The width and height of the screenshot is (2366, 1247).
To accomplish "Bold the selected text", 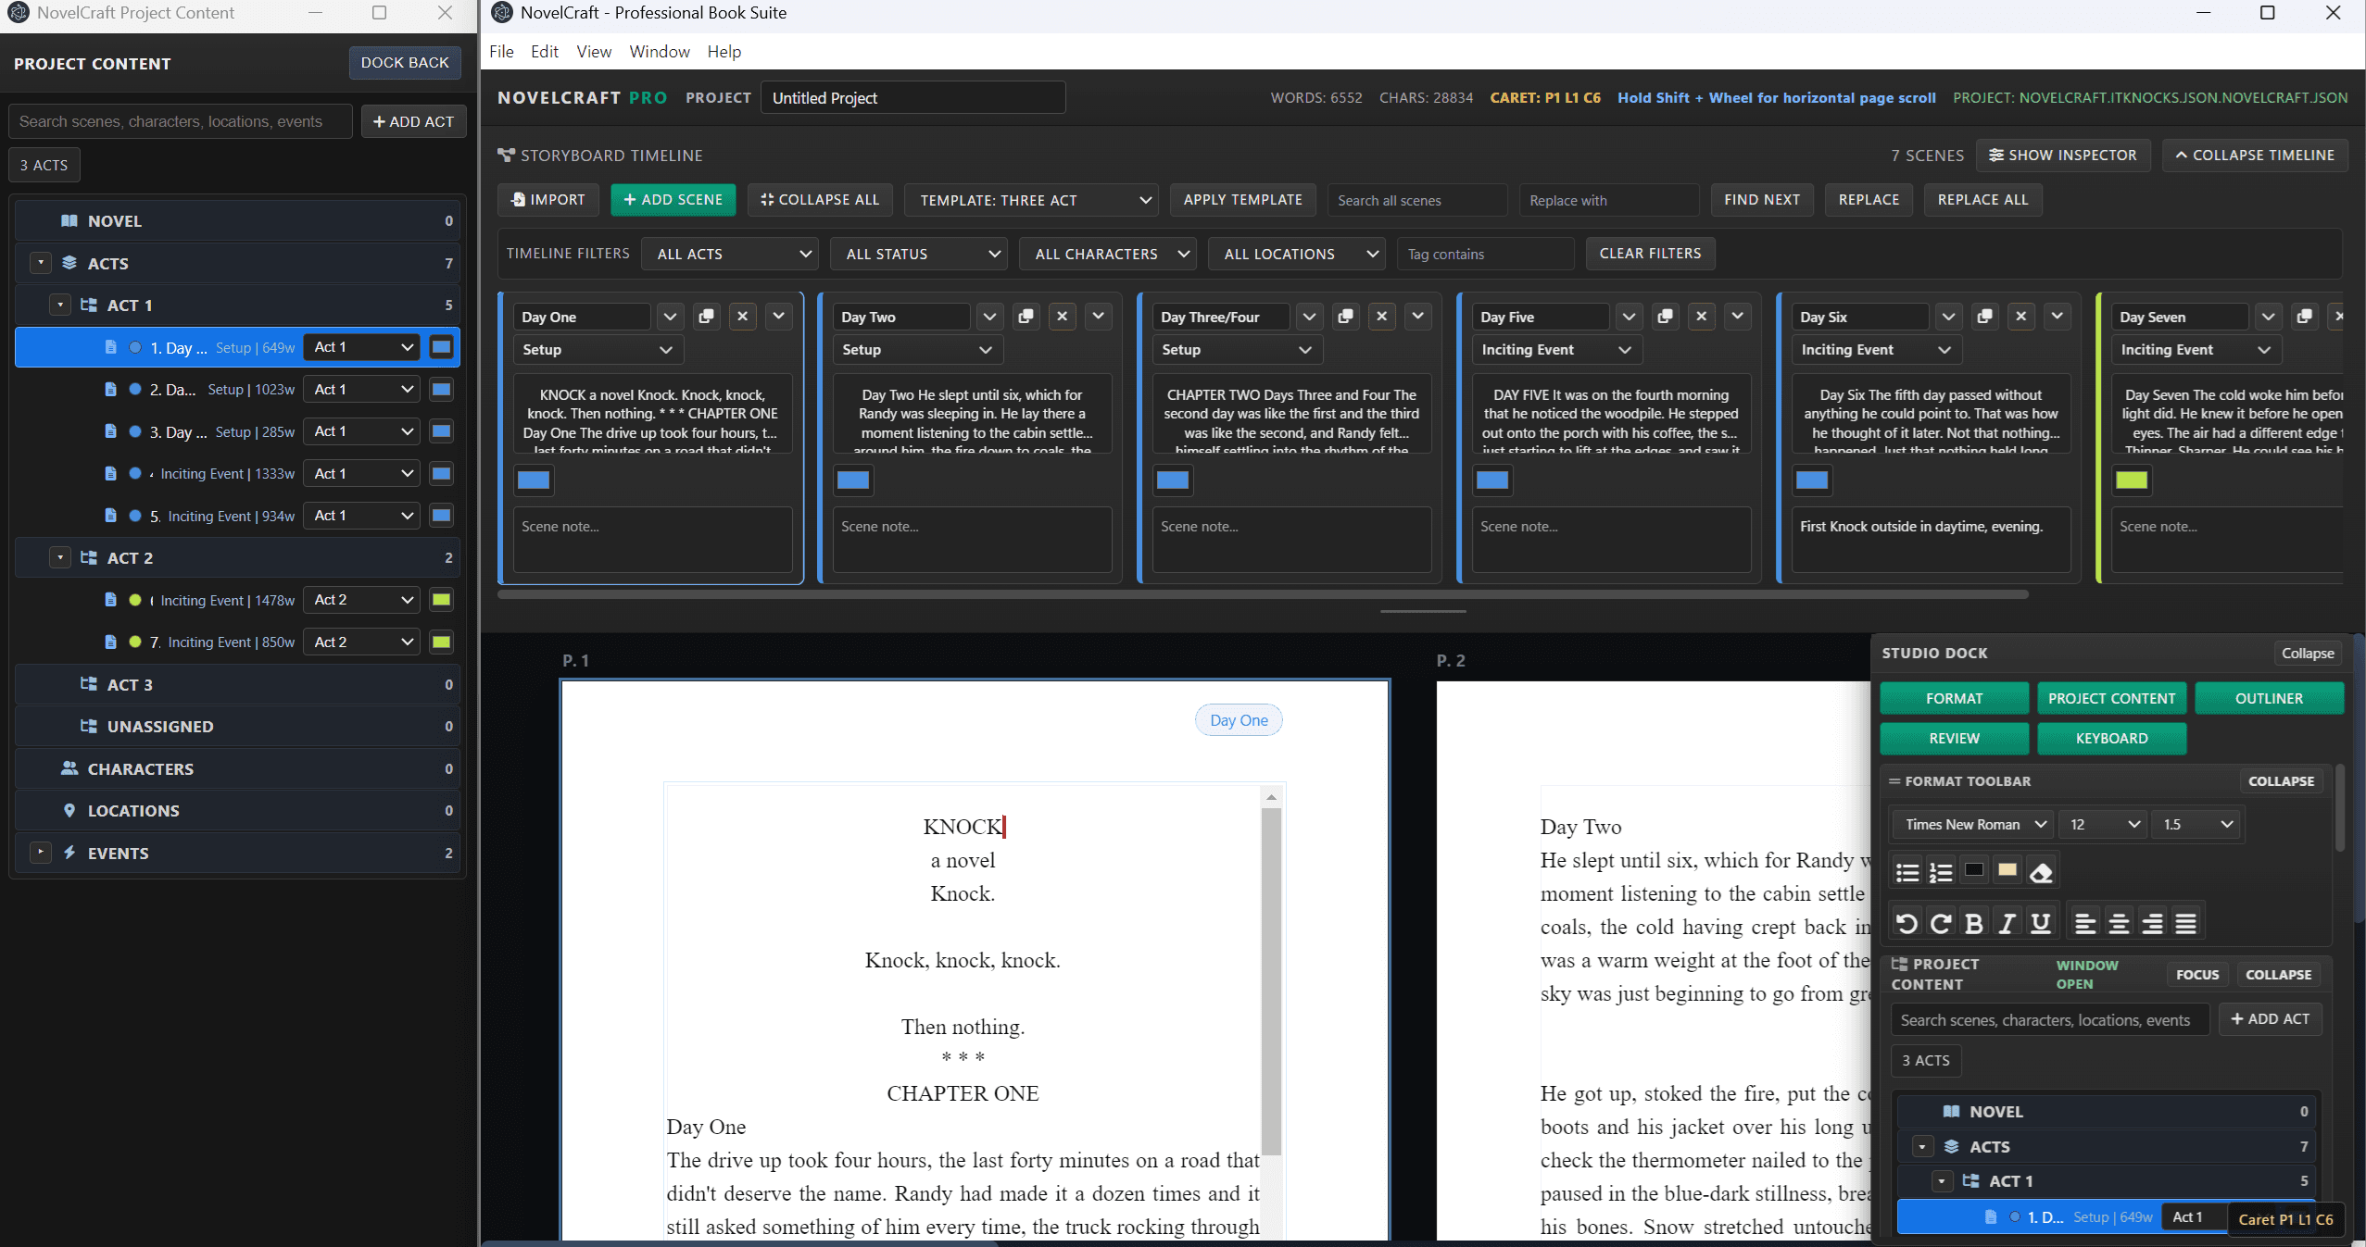I will (1974, 922).
